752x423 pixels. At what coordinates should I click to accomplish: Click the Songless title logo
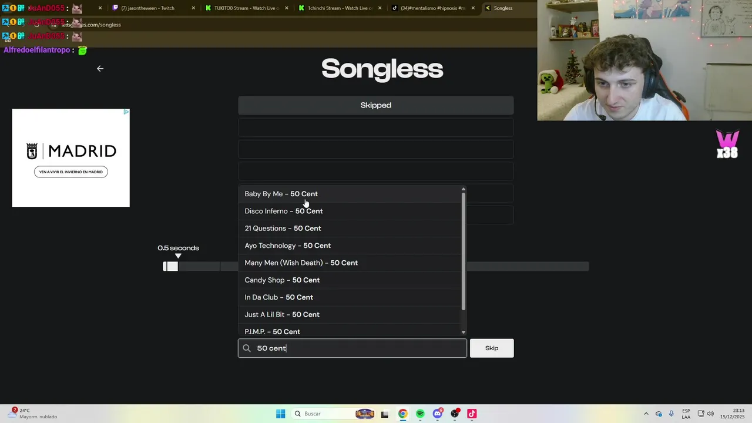[x=382, y=69]
